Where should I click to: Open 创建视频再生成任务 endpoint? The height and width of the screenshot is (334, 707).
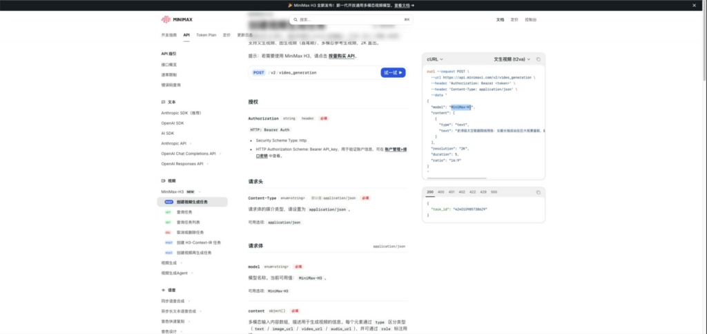tap(194, 253)
